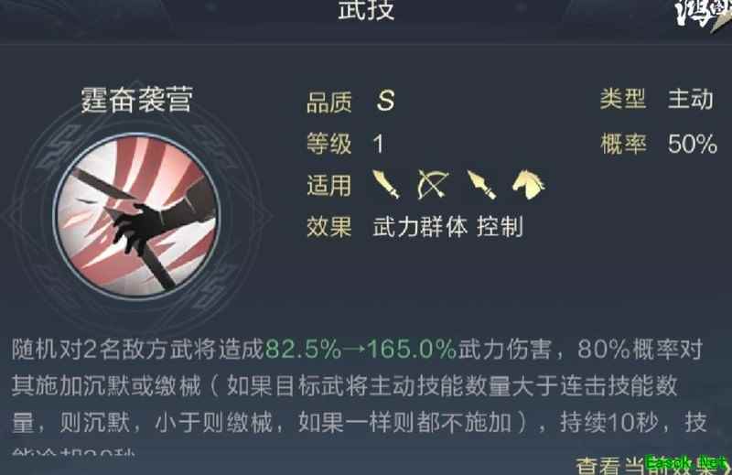
Task: Click the skill name 霆奋袭营
Action: point(136,99)
